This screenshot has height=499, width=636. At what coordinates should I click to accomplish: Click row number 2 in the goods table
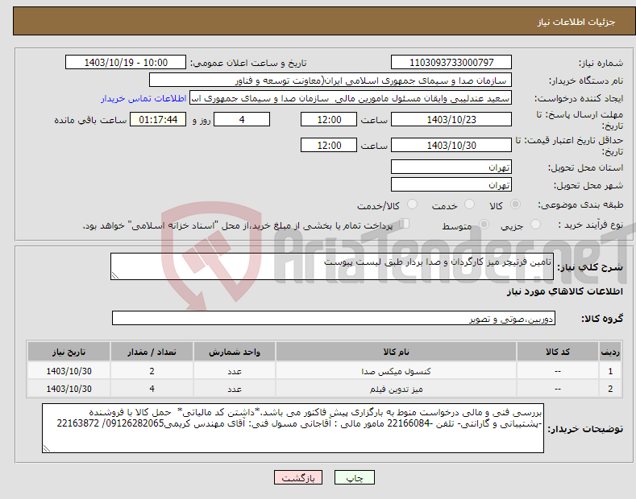pyautogui.click(x=610, y=389)
